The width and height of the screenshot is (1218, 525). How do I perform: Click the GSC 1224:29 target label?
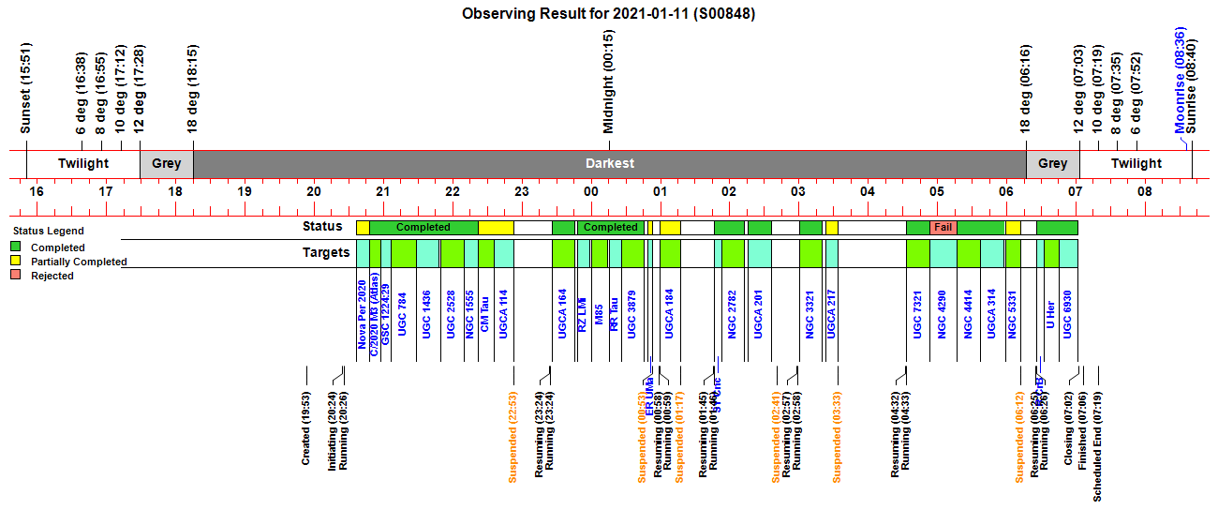click(x=386, y=313)
